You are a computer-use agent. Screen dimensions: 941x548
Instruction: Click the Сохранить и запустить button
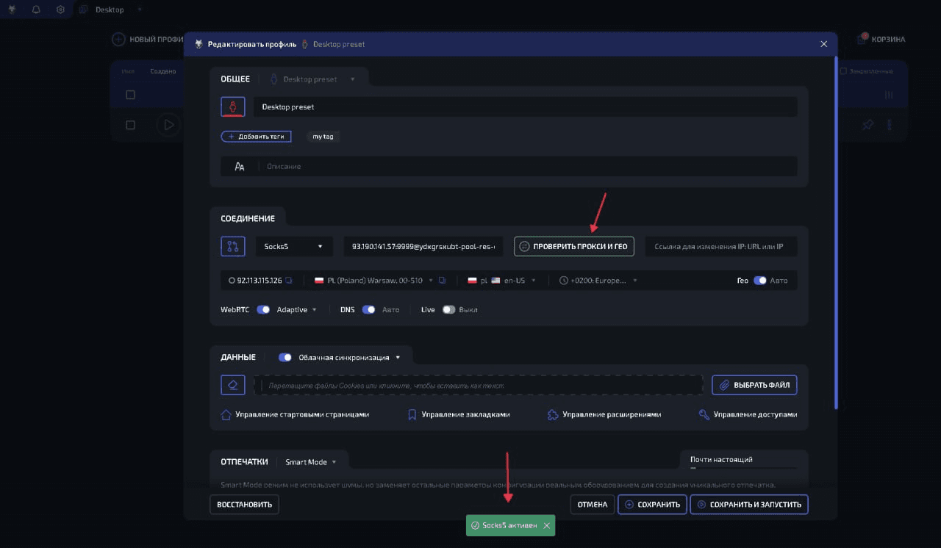coord(749,505)
